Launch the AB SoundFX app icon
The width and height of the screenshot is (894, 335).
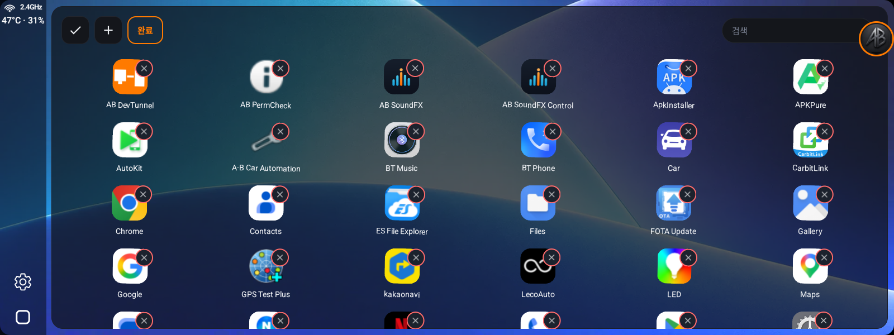401,77
